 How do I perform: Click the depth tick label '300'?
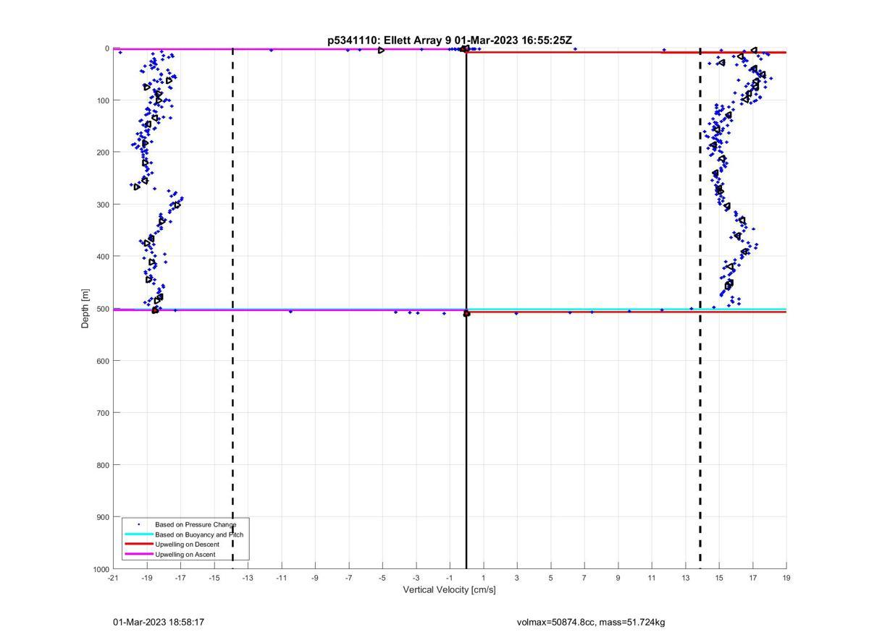pos(103,205)
